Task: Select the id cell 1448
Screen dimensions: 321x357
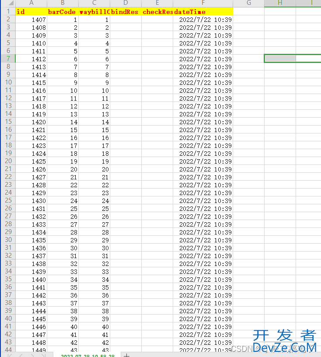Action: click(x=31, y=343)
